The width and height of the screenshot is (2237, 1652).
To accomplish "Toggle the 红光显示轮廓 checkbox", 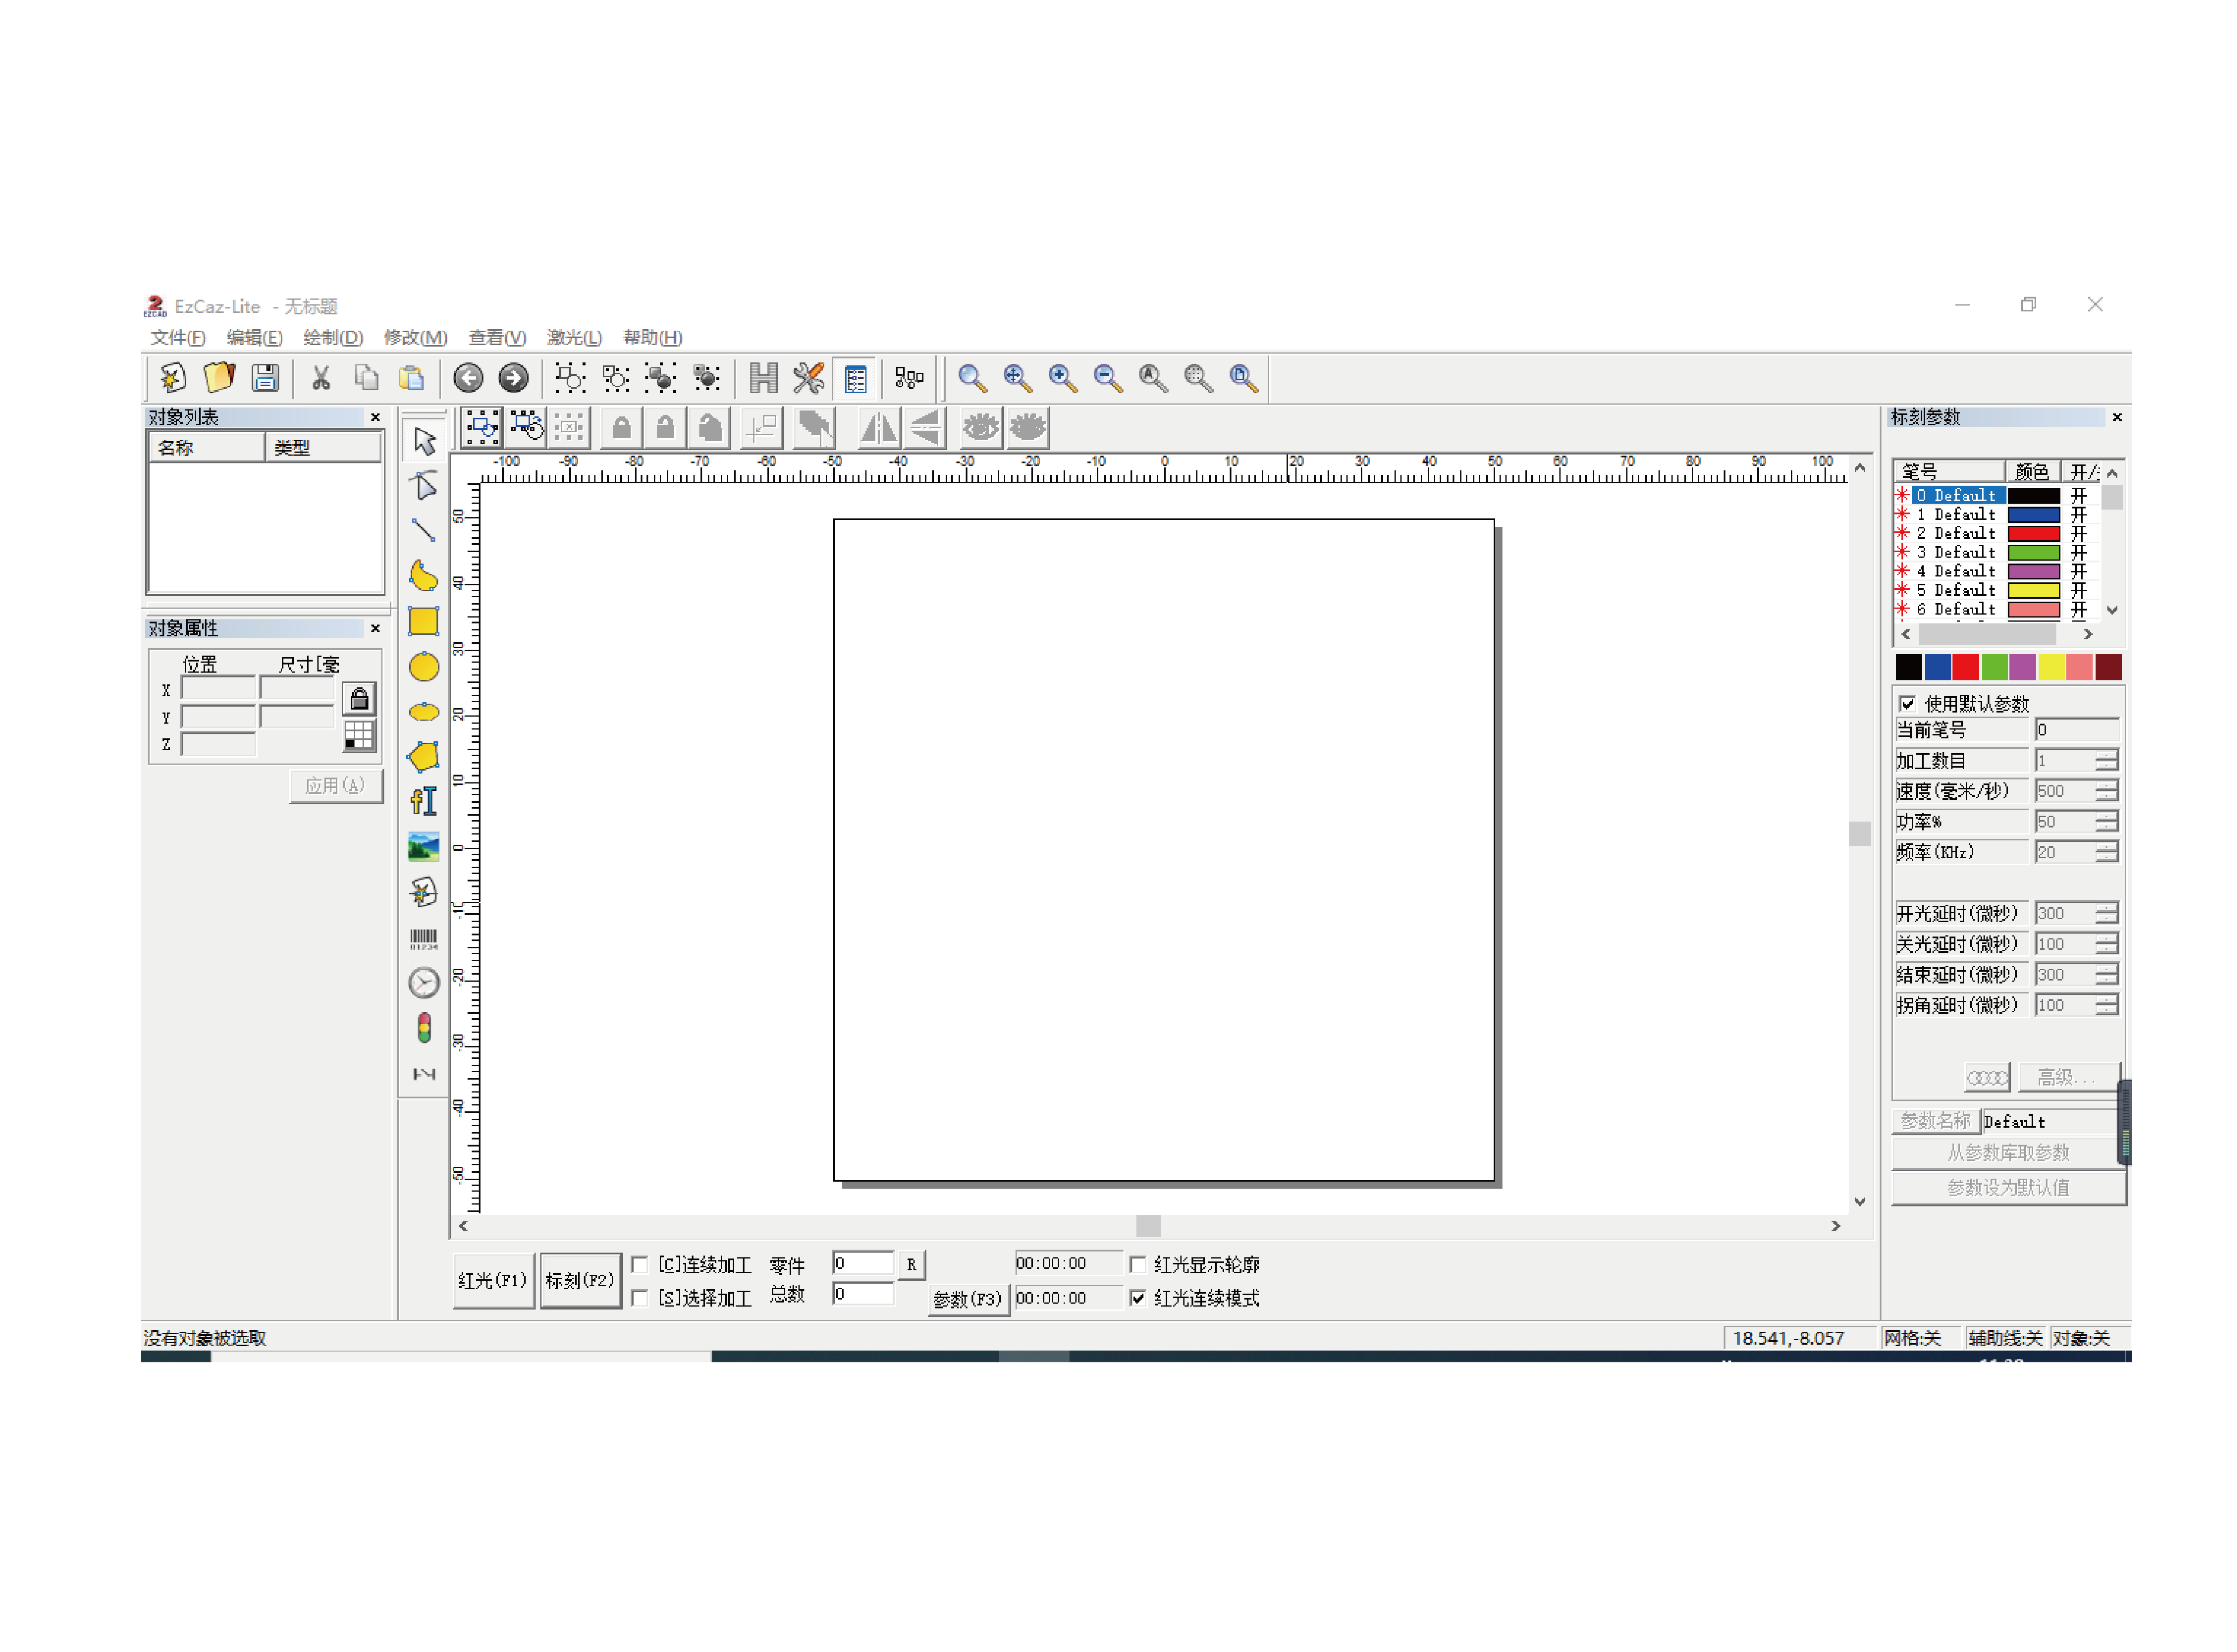I will [x=1139, y=1266].
